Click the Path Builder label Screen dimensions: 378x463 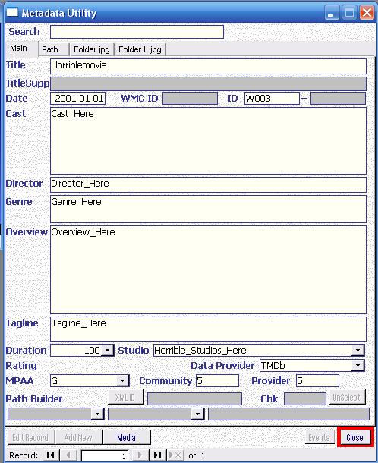[34, 399]
